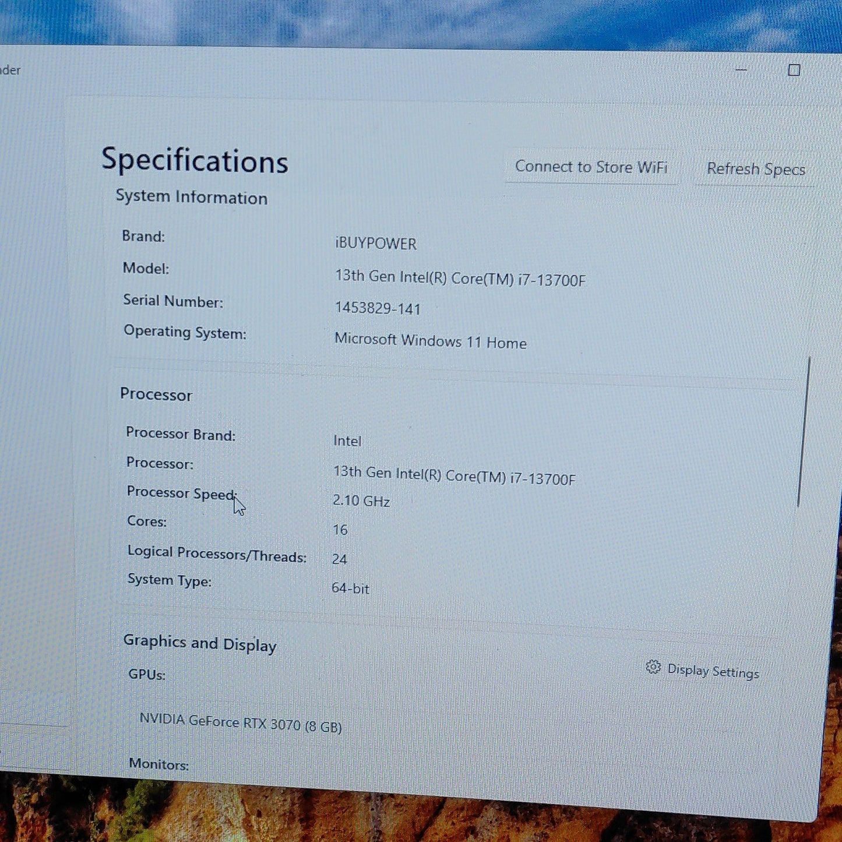This screenshot has height=842, width=842.
Task: Select the threads value 24
Action: (x=339, y=559)
